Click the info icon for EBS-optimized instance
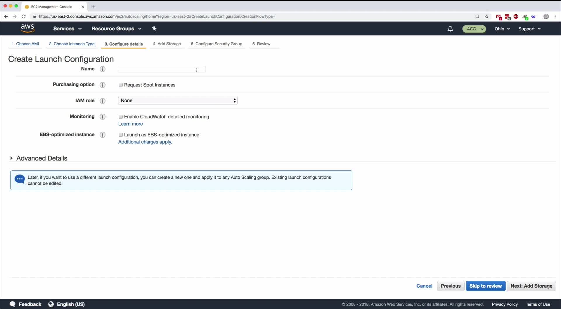Viewport: 561px width, 309px height. click(x=103, y=135)
